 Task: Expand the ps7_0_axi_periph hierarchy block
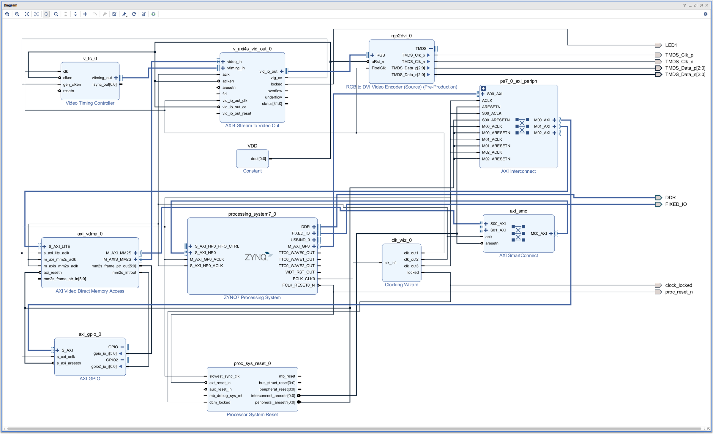pos(483,88)
